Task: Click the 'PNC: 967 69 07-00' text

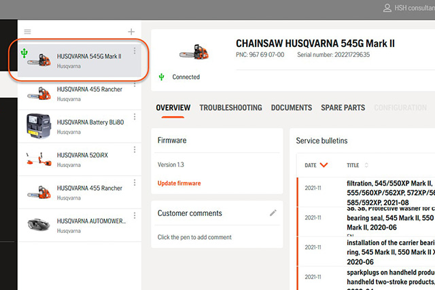Action: [x=260, y=55]
